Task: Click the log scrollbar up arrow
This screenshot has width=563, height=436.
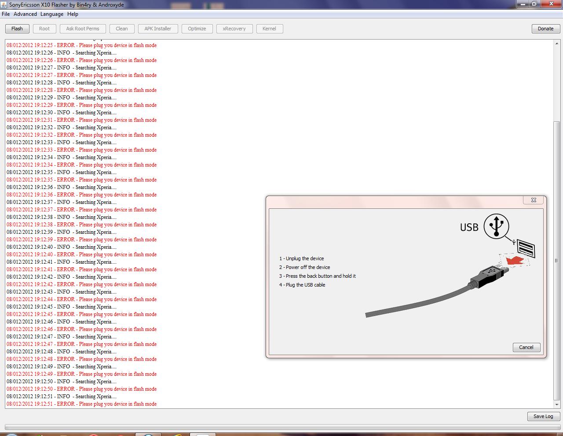Action: (x=557, y=44)
